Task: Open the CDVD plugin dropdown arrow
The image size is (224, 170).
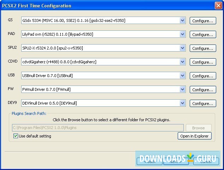Action: [182, 62]
